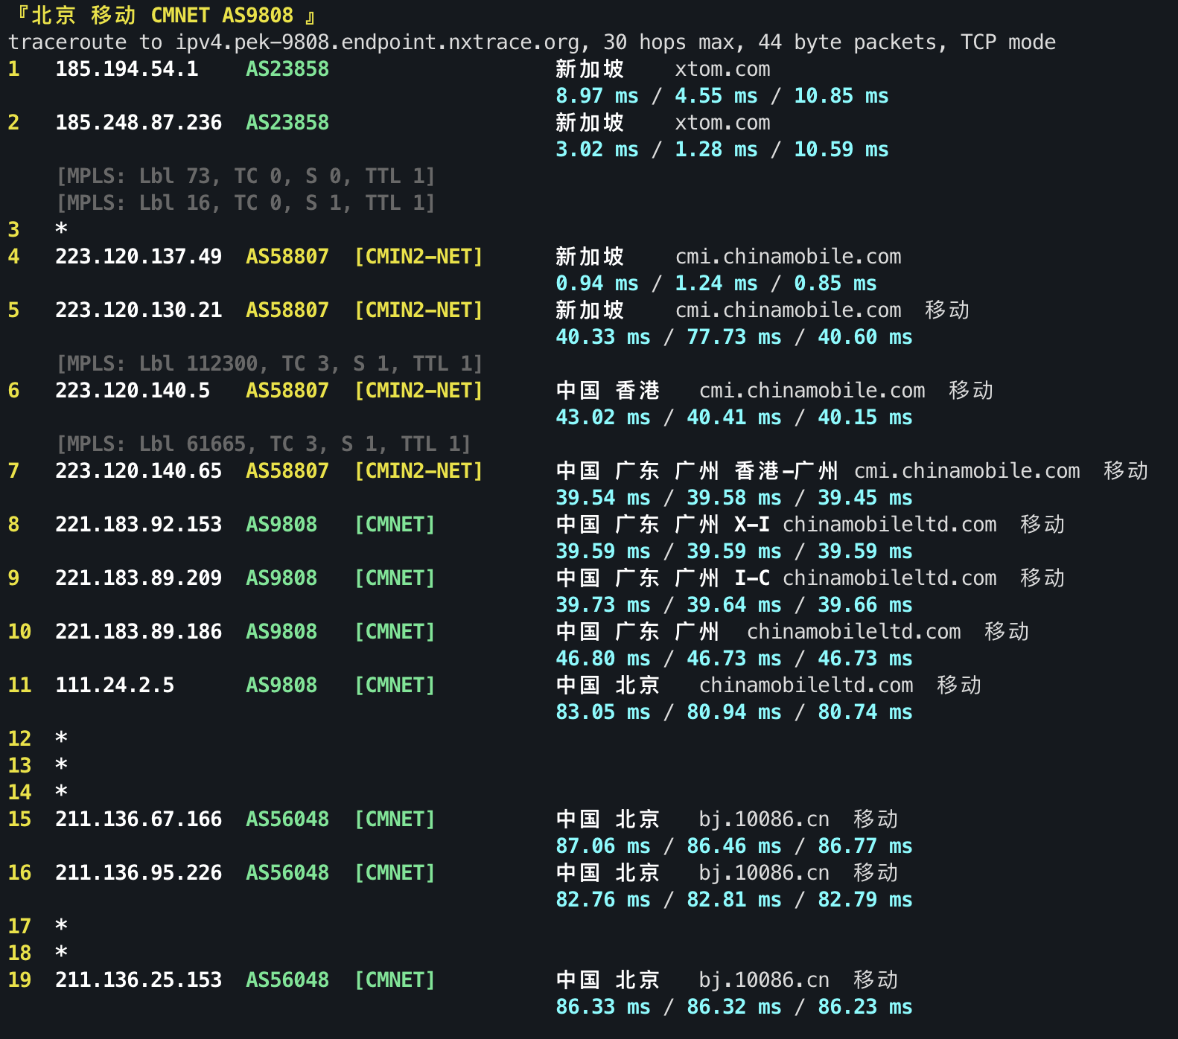Click IP address 221.183.89.209
1178x1039 pixels.
(139, 578)
